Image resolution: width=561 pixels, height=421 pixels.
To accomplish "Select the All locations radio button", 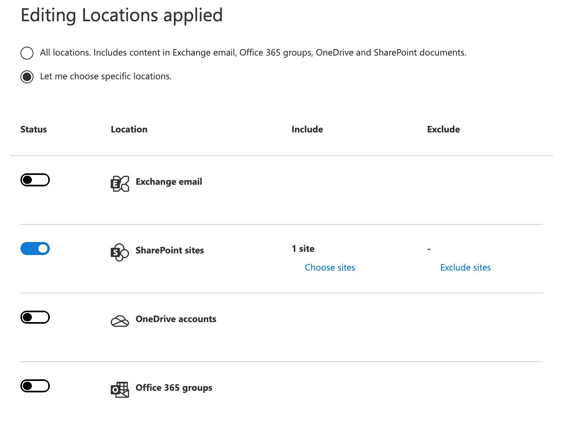I will 27,53.
